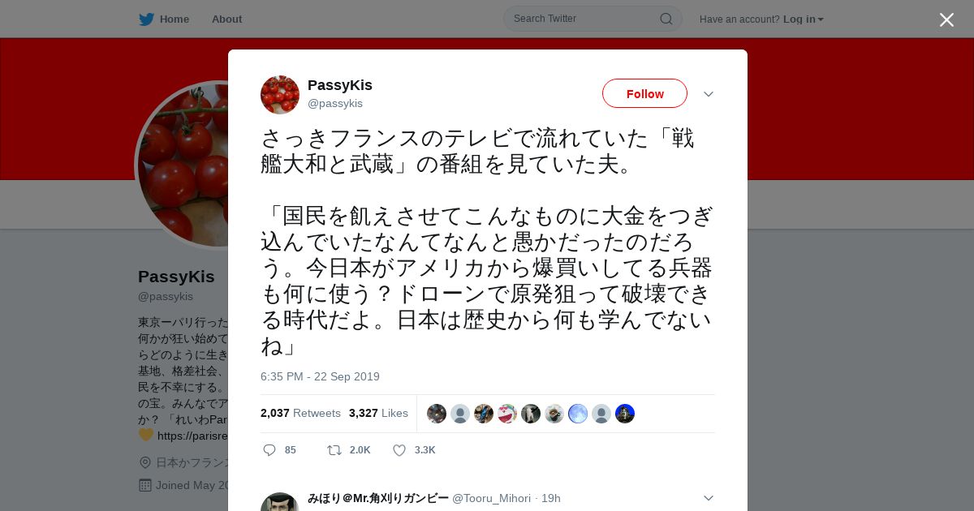Click the reply speech bubble icon
The height and width of the screenshot is (511, 974).
click(x=269, y=450)
